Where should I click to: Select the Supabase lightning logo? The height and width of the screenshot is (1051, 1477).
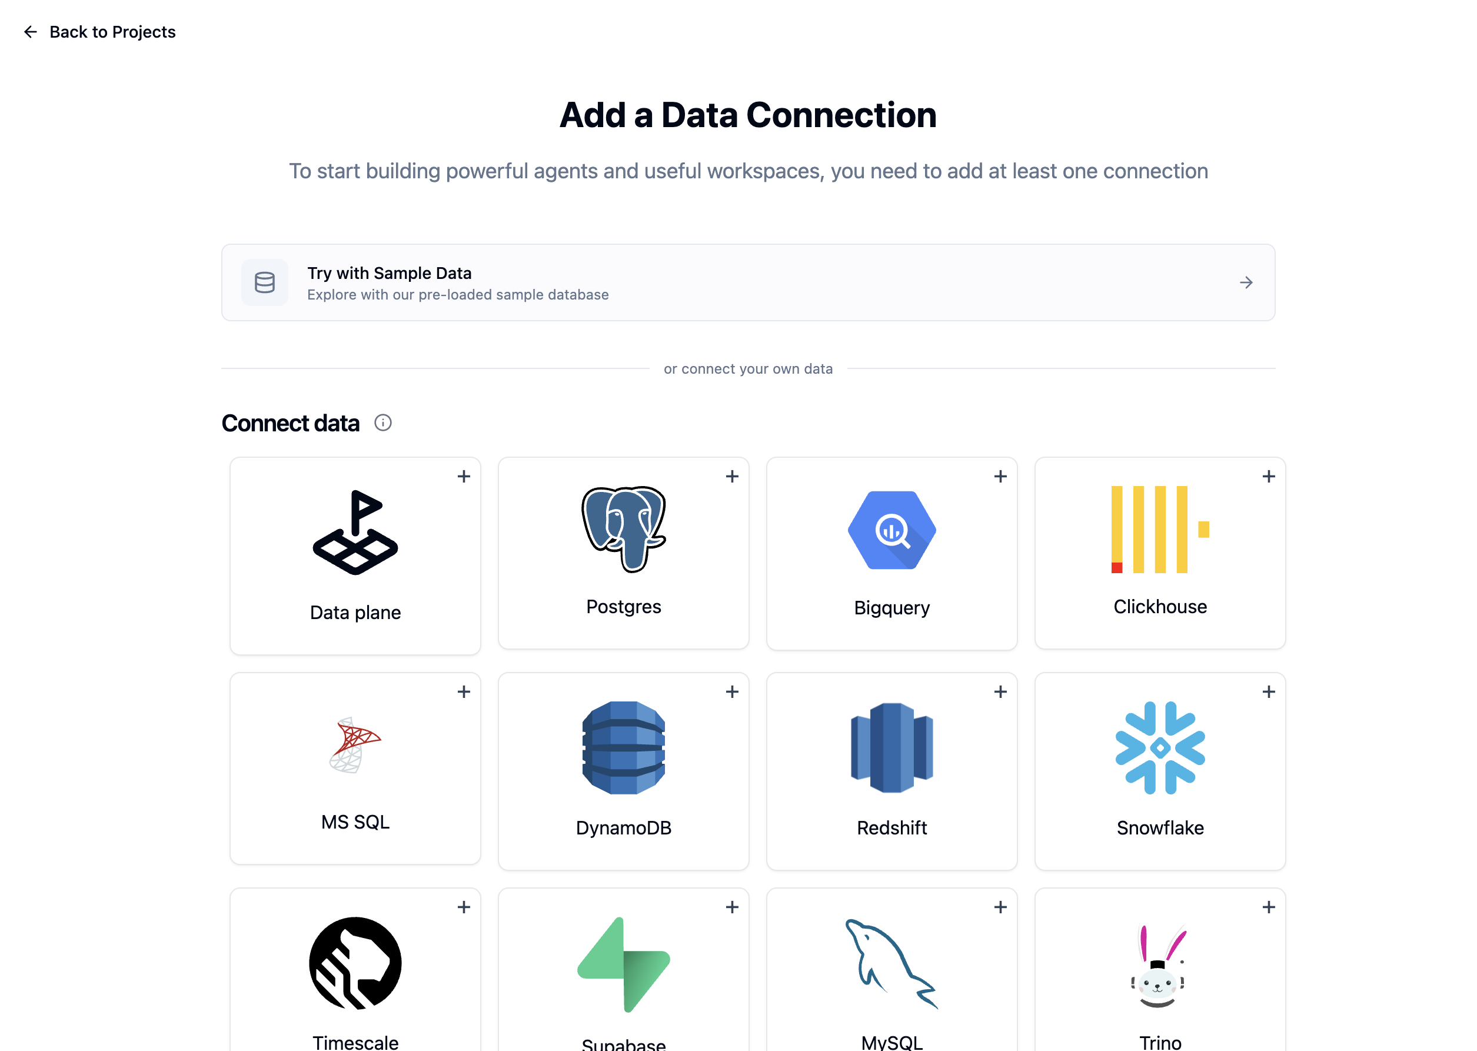(623, 964)
